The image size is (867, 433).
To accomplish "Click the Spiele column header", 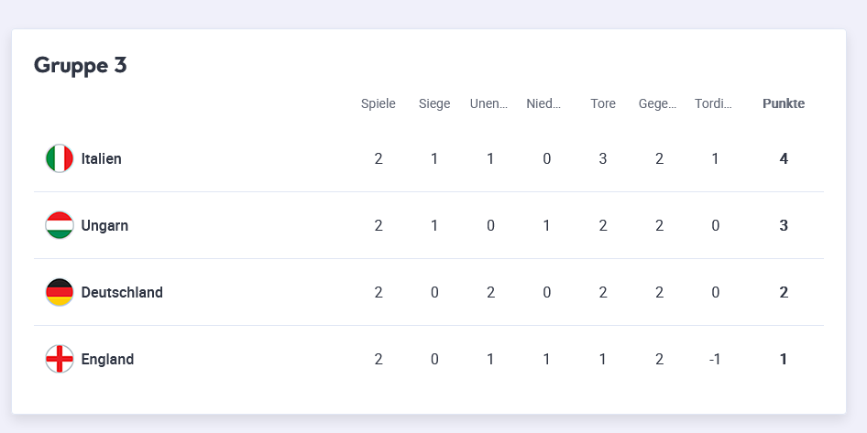I will (x=379, y=103).
